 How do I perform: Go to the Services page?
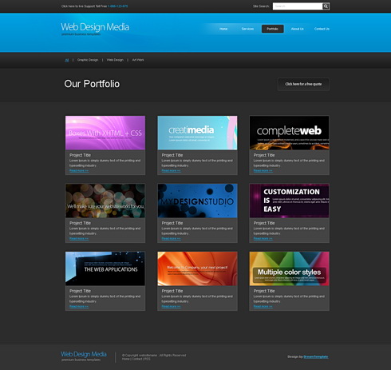pyautogui.click(x=247, y=29)
